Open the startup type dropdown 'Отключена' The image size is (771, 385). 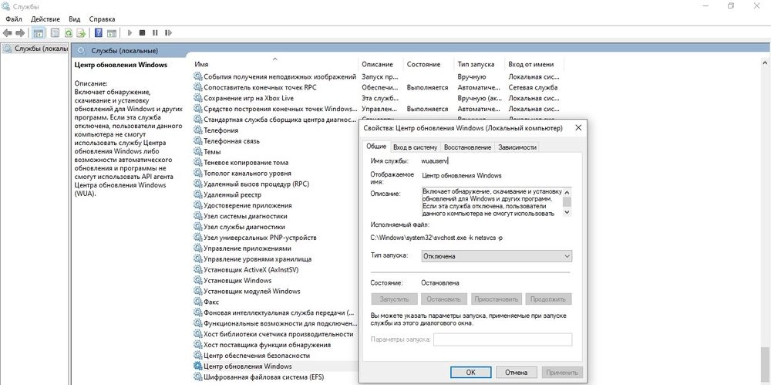(497, 256)
